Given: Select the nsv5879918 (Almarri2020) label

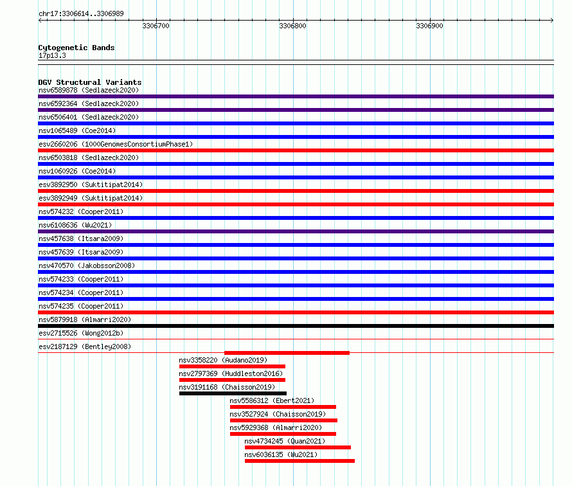Looking at the screenshot, I should tap(85, 319).
